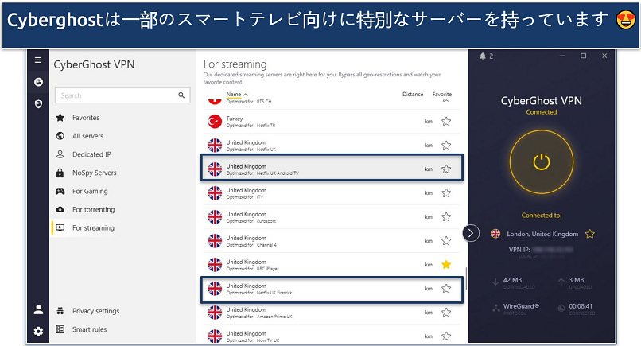The height and width of the screenshot is (346, 641).
Task: Click the notifications bell icon
Action: point(483,56)
